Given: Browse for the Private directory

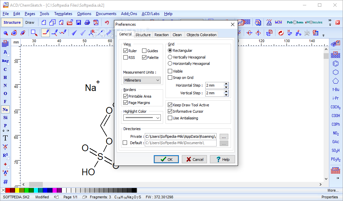Looking at the screenshot, I should point(224,137).
